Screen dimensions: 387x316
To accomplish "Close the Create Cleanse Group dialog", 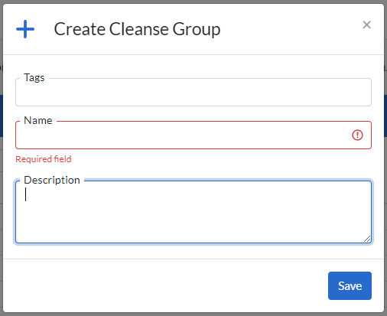I will (366, 24).
